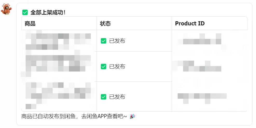Viewport: 256px width, 128px height.
Task: Click the 全部上架成功 heading text
Action: tap(48, 12)
